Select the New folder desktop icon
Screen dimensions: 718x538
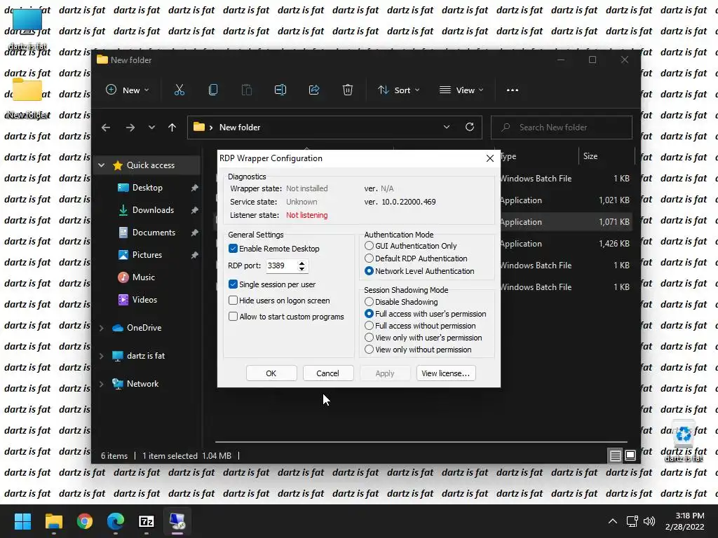pyautogui.click(x=27, y=98)
